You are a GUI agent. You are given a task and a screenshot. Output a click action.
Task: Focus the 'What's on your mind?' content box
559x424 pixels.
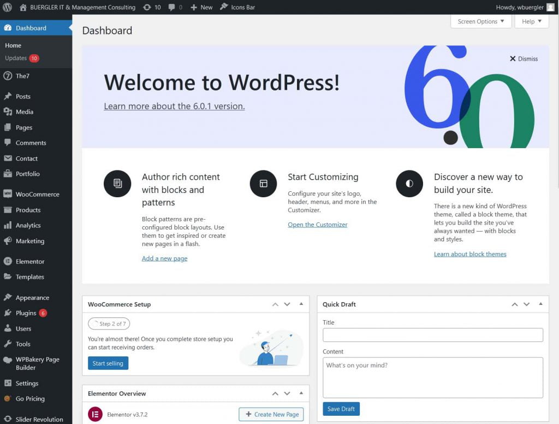coord(433,378)
